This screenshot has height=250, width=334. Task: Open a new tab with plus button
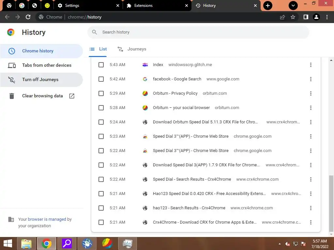point(268,6)
